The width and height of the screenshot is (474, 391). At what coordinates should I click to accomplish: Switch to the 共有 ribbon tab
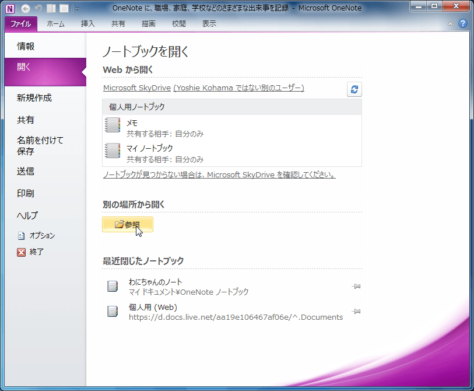click(118, 24)
